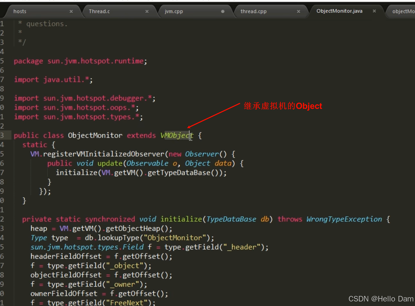Click the objectFieldOffset variable
This screenshot has height=306, width=415.
coord(66,275)
